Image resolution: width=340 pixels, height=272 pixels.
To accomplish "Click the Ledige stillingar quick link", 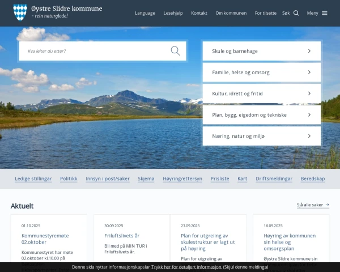I will pos(33,178).
